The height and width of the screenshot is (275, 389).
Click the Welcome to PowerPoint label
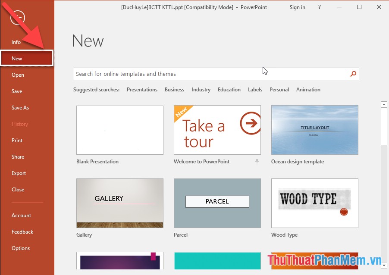click(x=201, y=162)
